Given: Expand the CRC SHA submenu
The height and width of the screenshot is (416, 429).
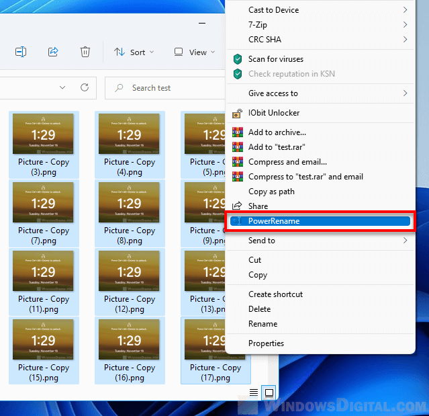Looking at the screenshot, I should coord(406,40).
